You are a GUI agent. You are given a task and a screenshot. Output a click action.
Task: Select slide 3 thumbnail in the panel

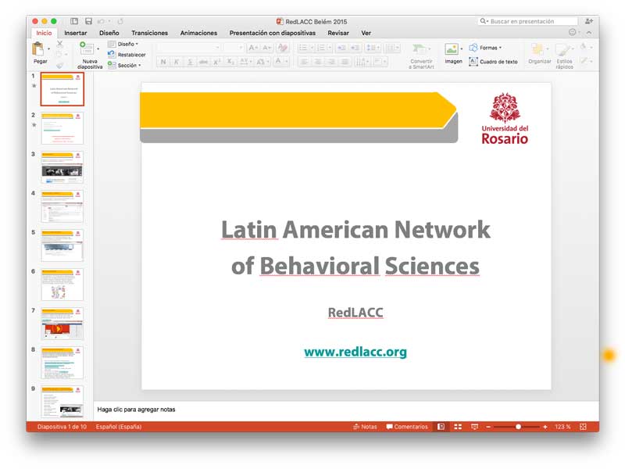click(x=62, y=167)
